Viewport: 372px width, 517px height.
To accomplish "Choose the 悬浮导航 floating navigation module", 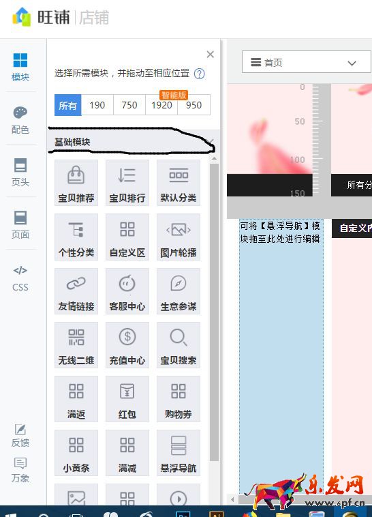I will tap(179, 453).
